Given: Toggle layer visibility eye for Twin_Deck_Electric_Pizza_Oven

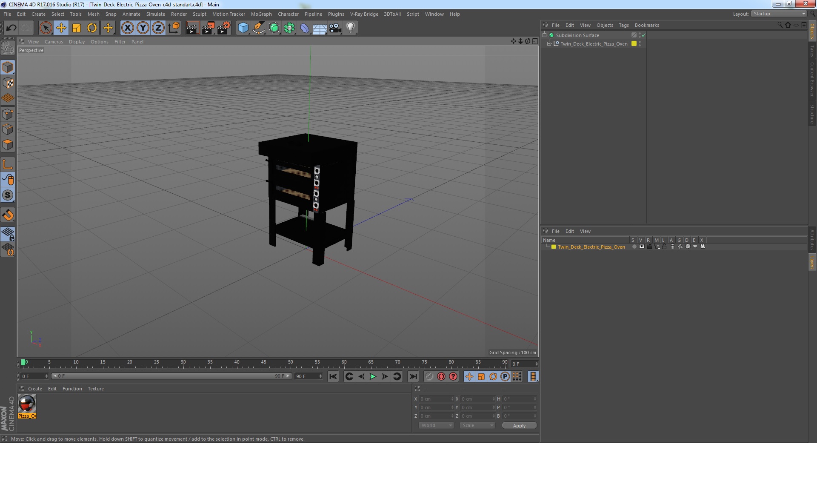Looking at the screenshot, I should pyautogui.click(x=642, y=246).
